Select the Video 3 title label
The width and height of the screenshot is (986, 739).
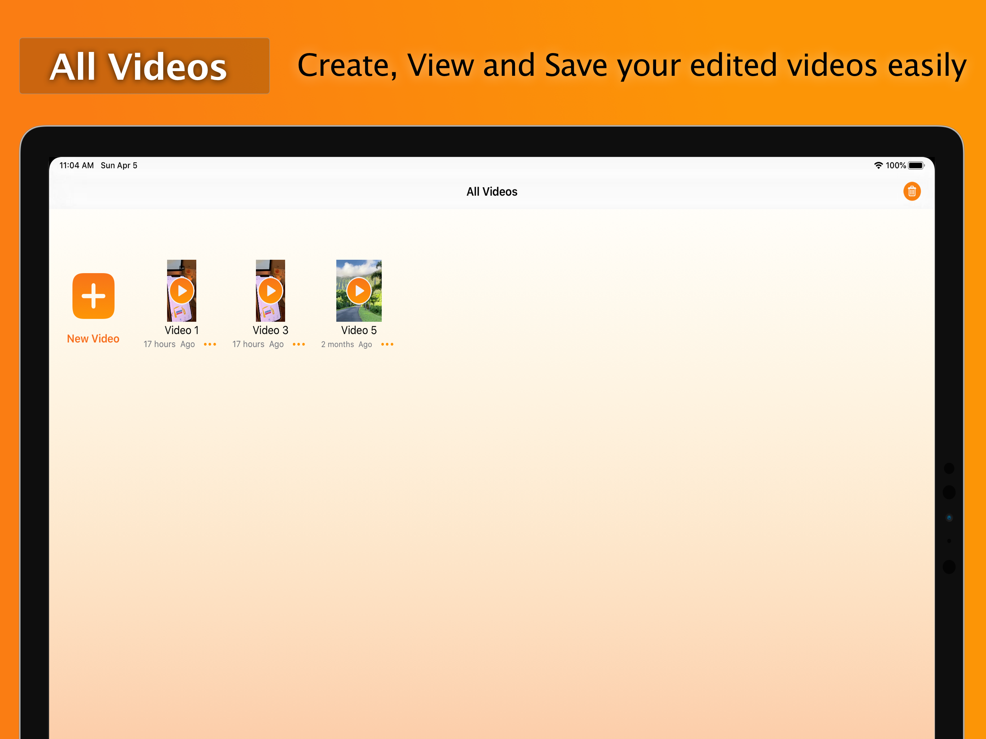pos(271,330)
